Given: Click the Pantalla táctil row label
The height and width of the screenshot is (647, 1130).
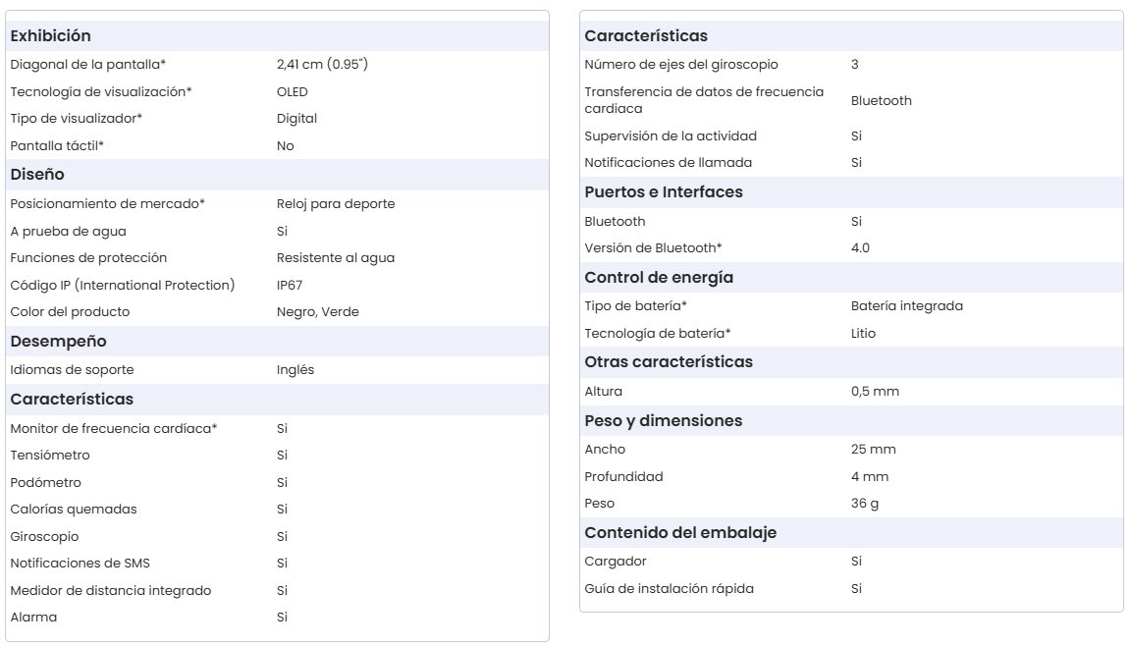Looking at the screenshot, I should 57,146.
